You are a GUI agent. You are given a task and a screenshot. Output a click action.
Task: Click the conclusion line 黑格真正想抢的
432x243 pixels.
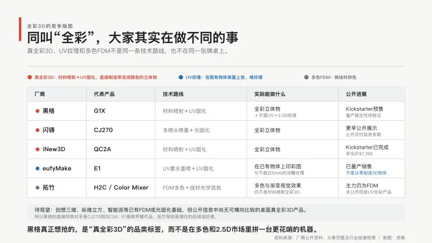[x=173, y=229]
